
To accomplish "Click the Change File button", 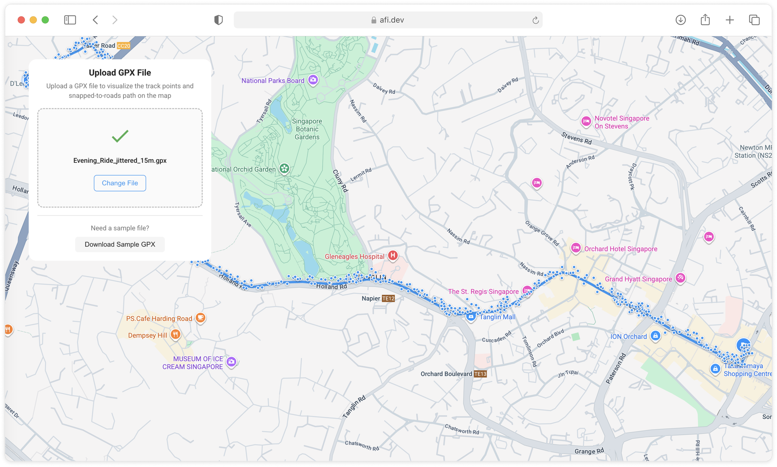I will [120, 183].
